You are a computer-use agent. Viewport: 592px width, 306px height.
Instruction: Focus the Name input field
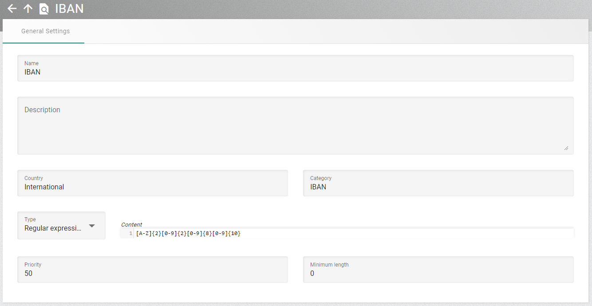click(x=295, y=72)
